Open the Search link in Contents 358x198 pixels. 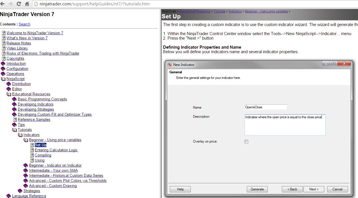coord(24,24)
